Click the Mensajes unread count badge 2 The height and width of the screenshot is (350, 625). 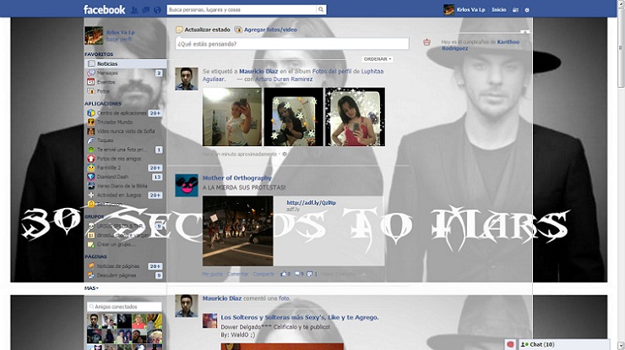[x=159, y=73]
